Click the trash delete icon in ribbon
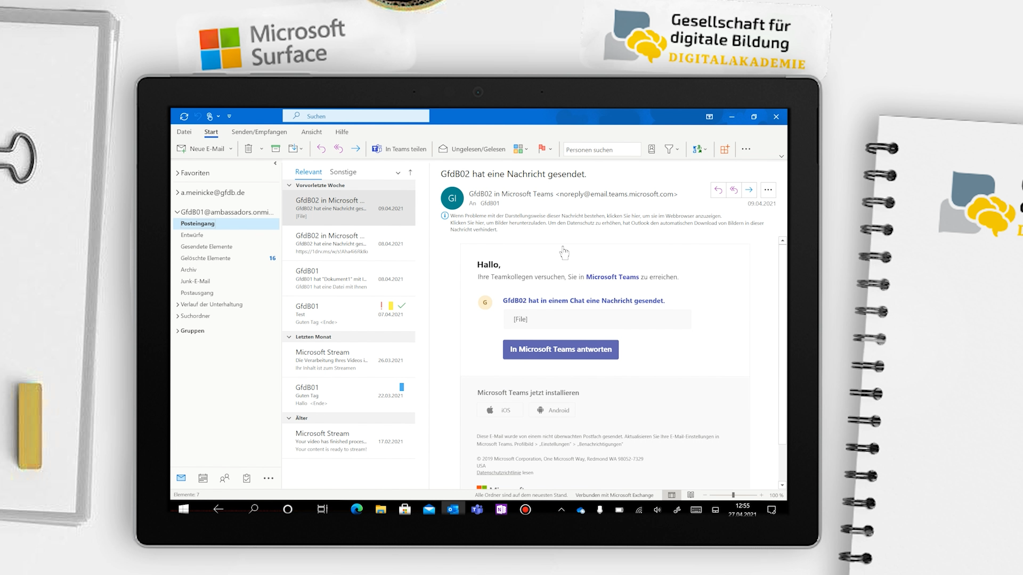This screenshot has width=1023, height=575. [248, 149]
